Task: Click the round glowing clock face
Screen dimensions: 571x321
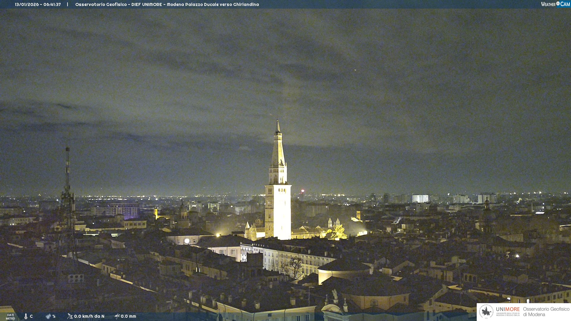Action: 187,241
